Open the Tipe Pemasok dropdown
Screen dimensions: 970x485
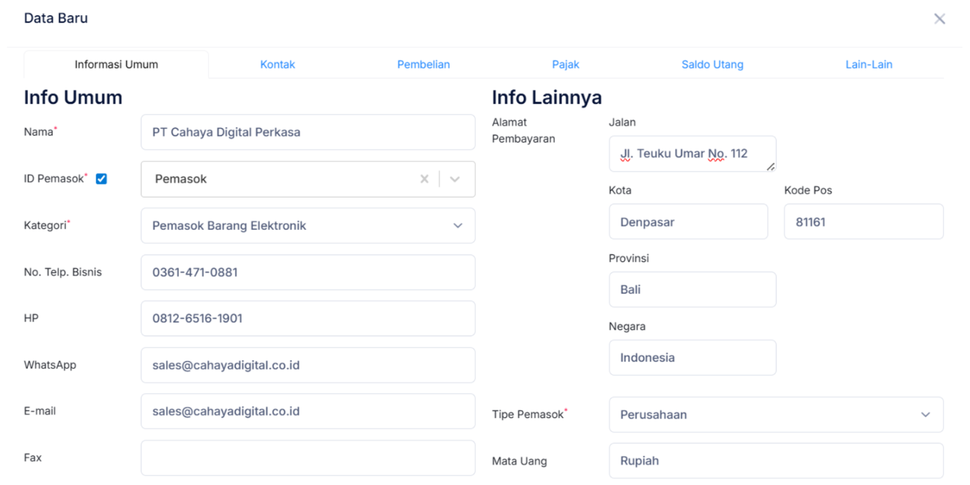pyautogui.click(x=925, y=415)
